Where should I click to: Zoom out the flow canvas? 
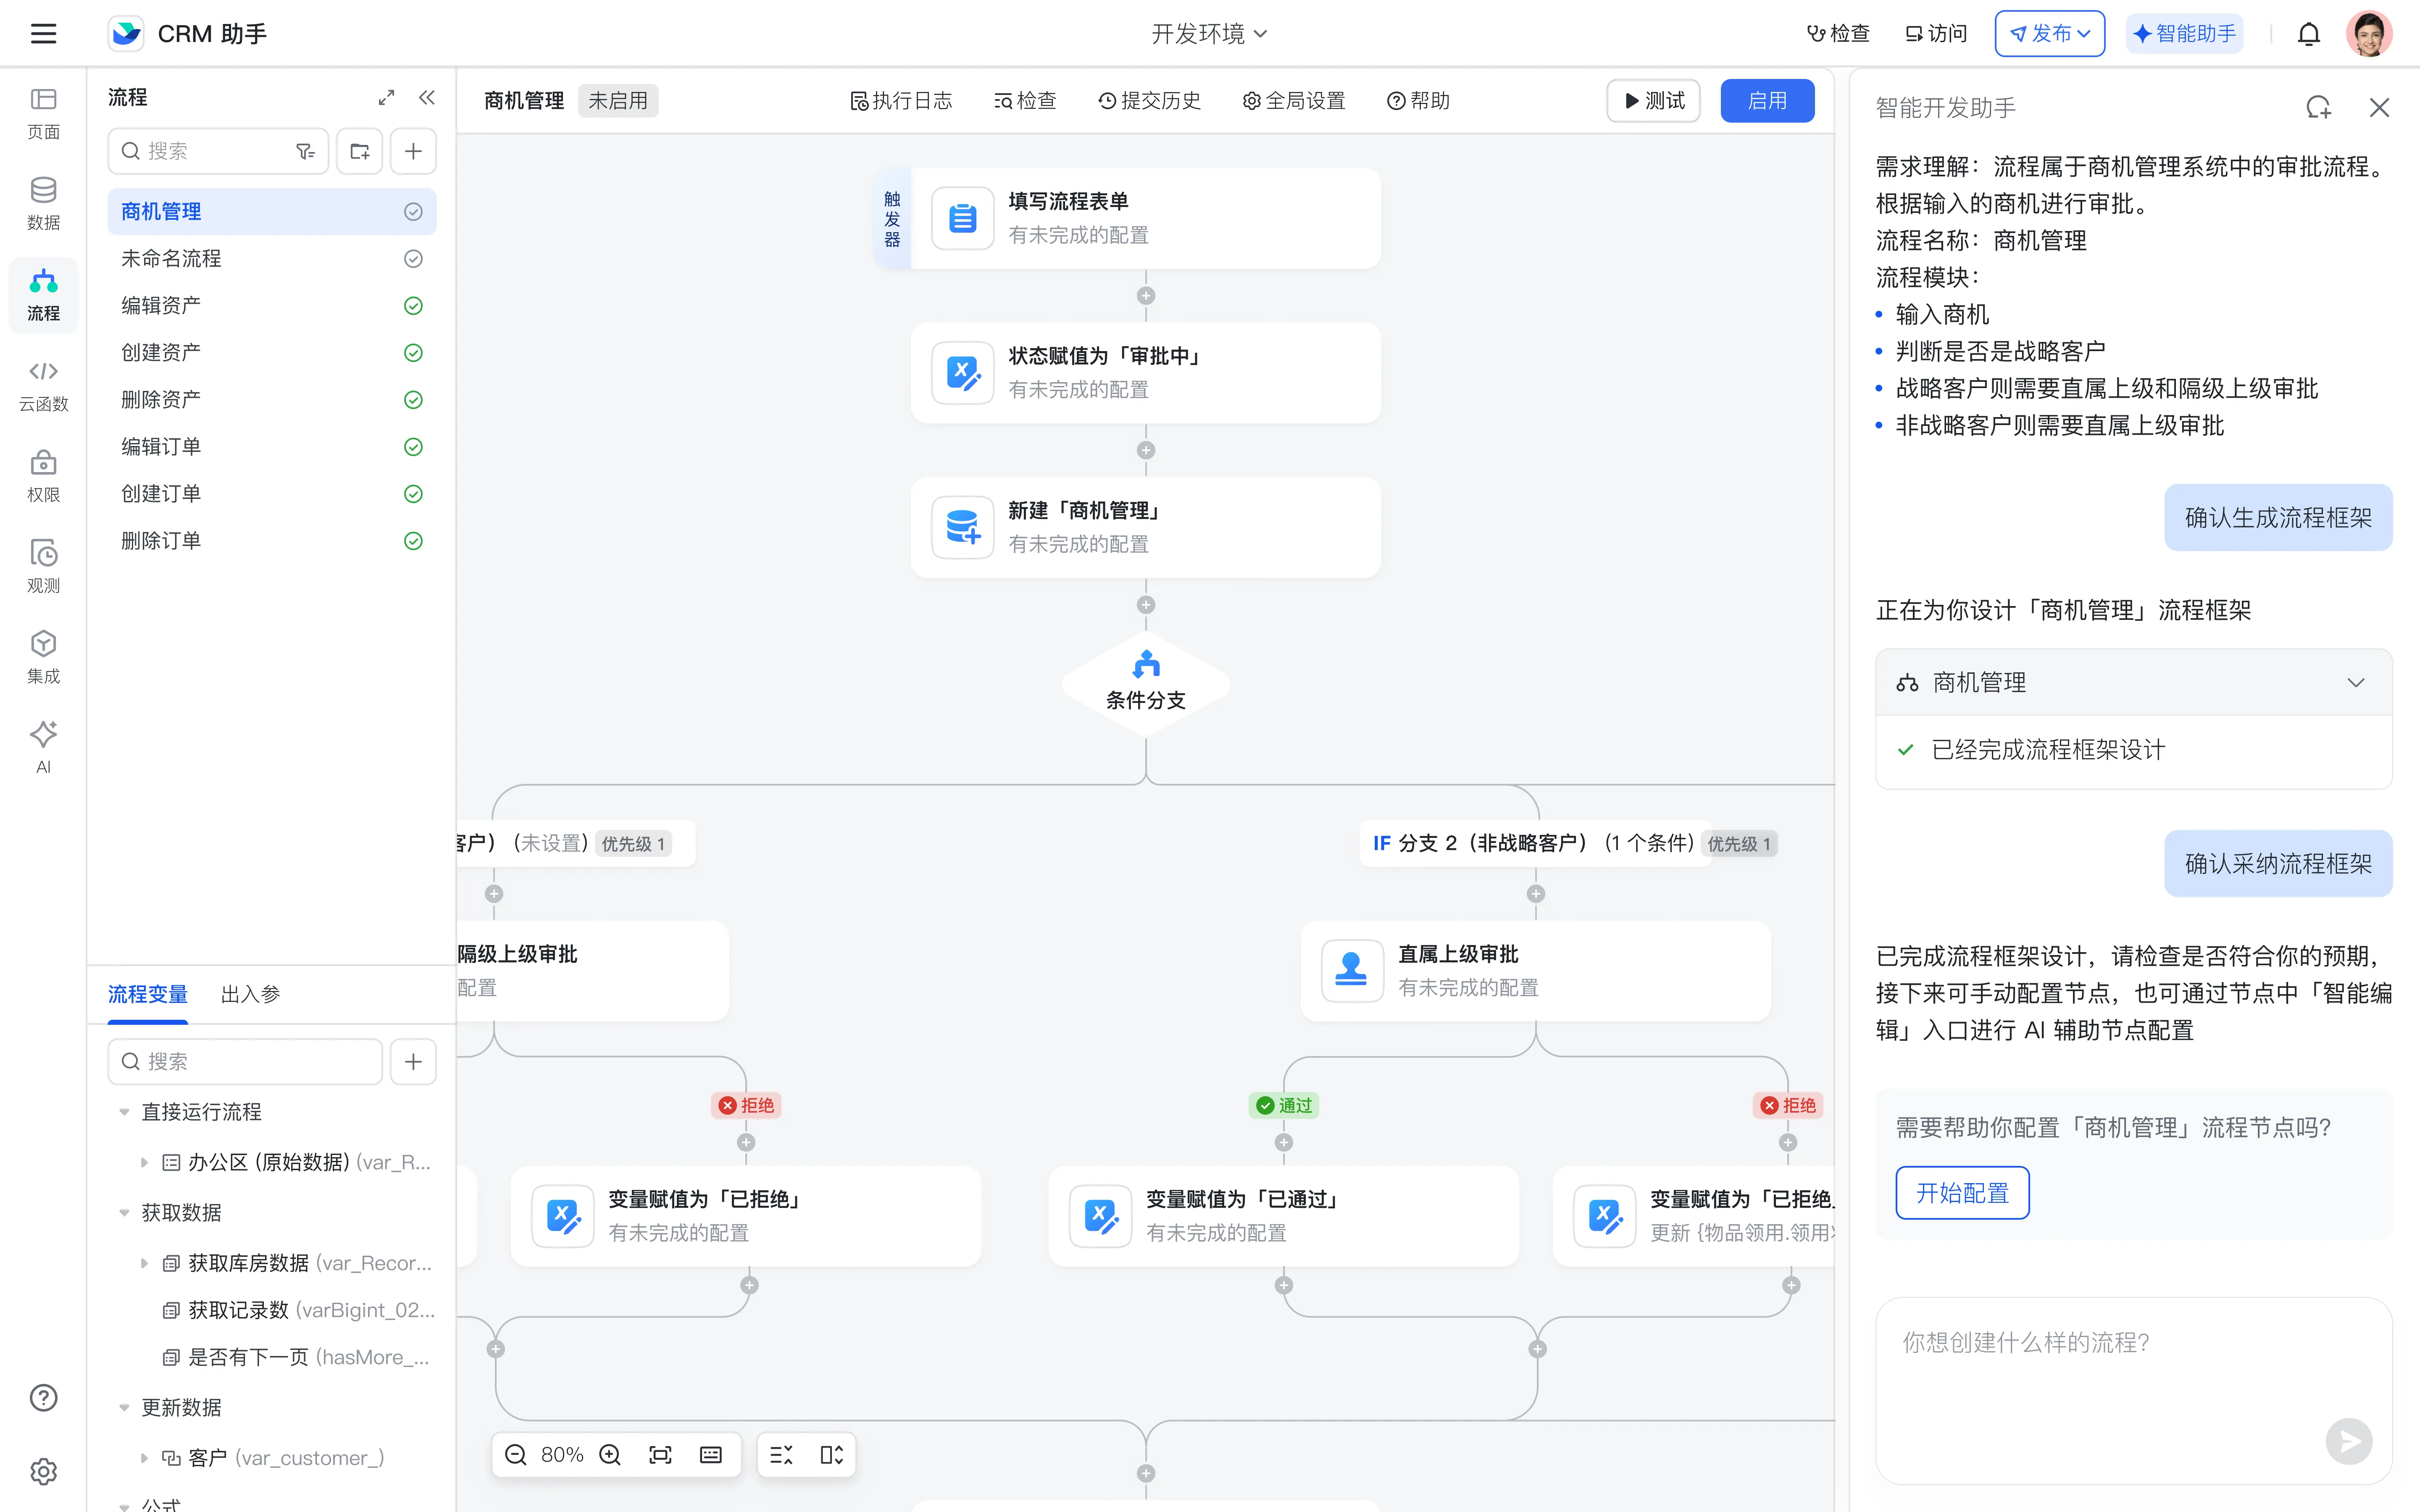pos(516,1454)
